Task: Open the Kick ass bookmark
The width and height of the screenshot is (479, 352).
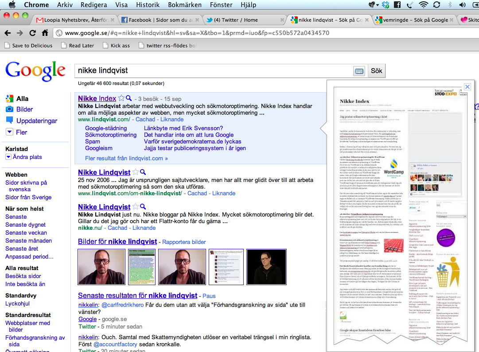Action: tap(117, 46)
